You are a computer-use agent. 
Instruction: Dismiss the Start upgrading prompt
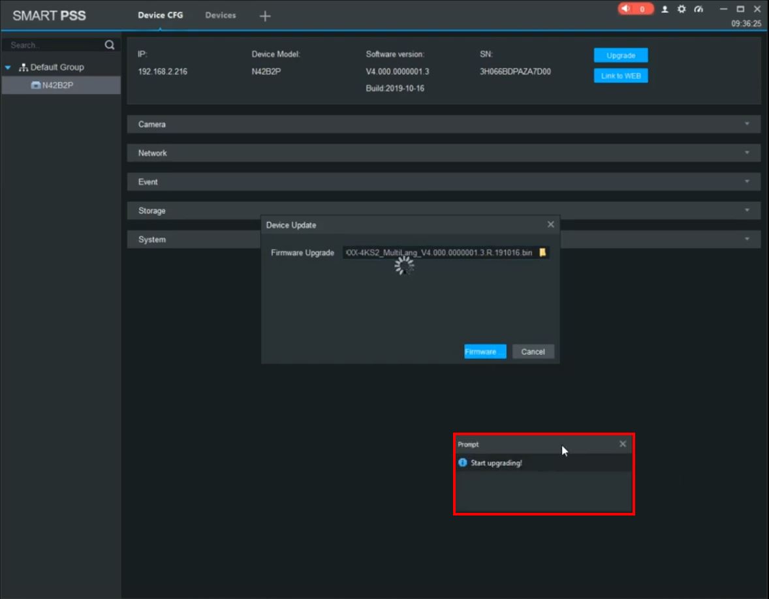click(622, 444)
